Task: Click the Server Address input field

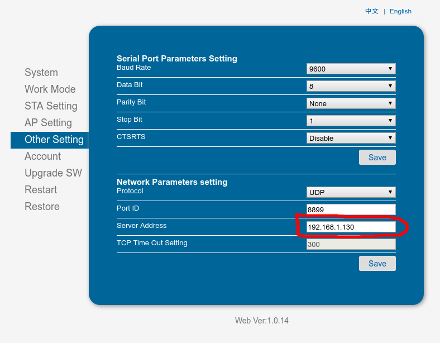Action: 351,227
